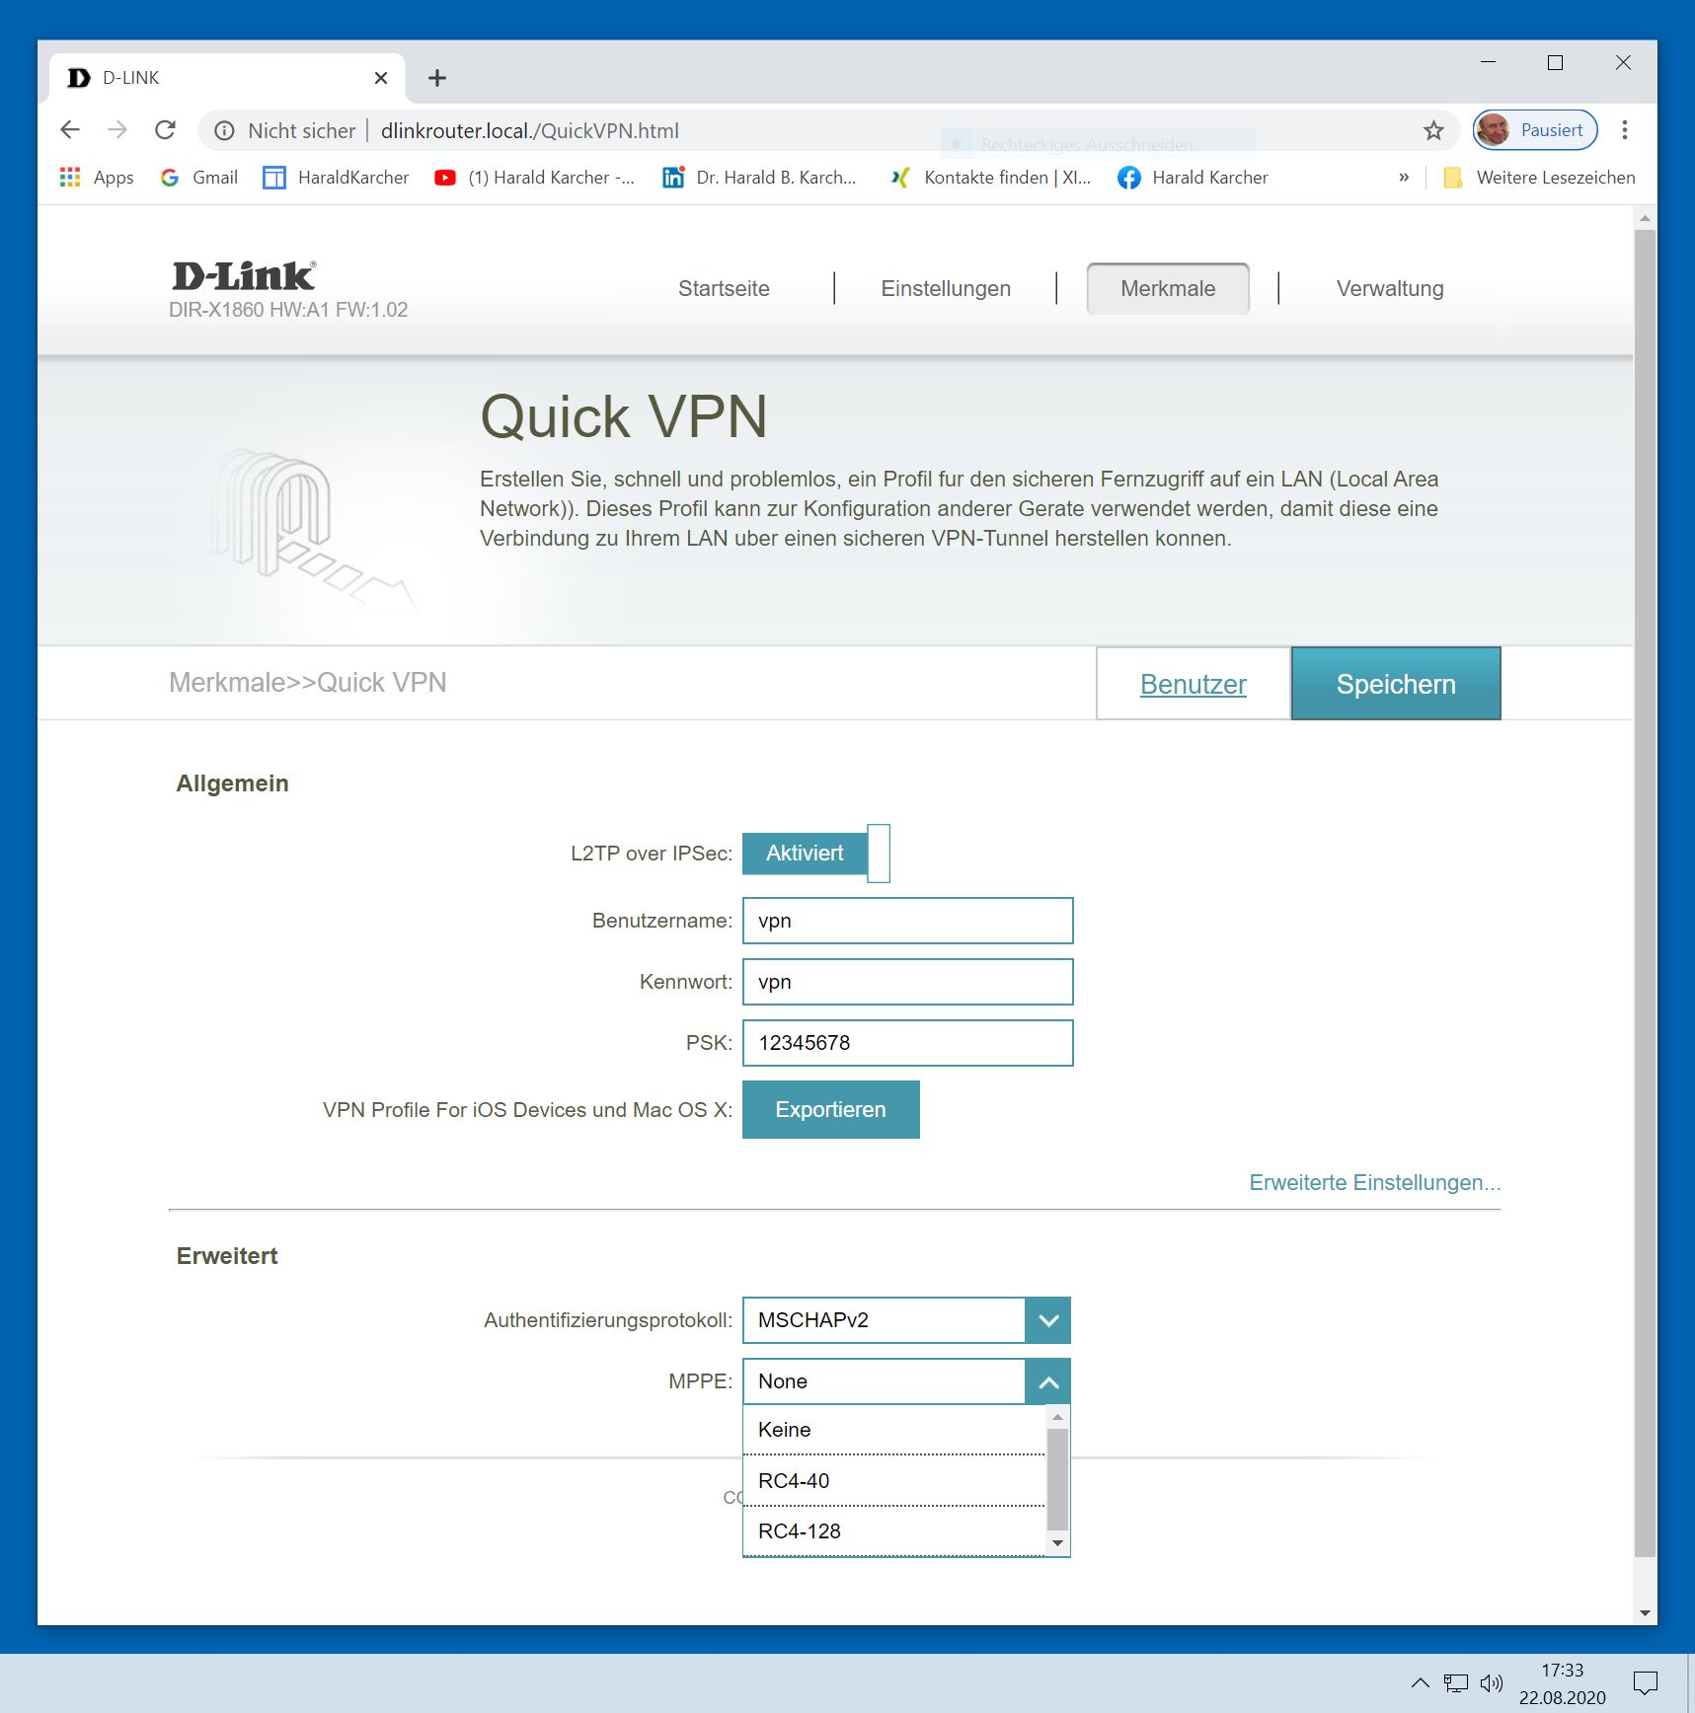This screenshot has width=1695, height=1713.
Task: Click the taskbar clock showing 17:33
Action: 1563,1683
